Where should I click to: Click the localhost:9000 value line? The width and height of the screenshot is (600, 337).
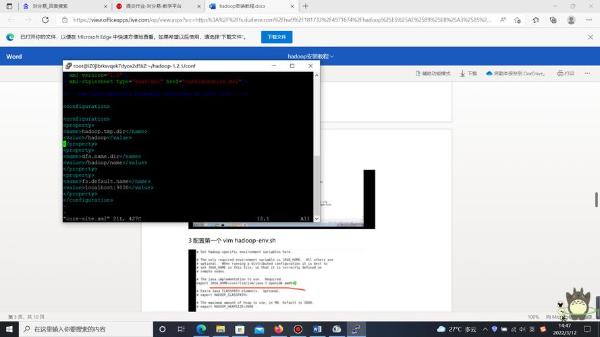[x=108, y=187]
